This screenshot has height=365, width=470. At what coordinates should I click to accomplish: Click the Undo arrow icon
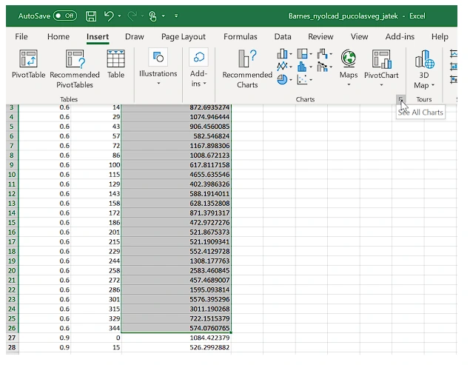[108, 15]
